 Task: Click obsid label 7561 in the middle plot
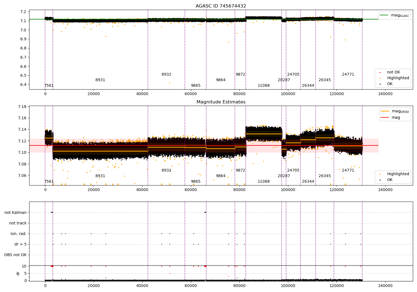pos(49,182)
